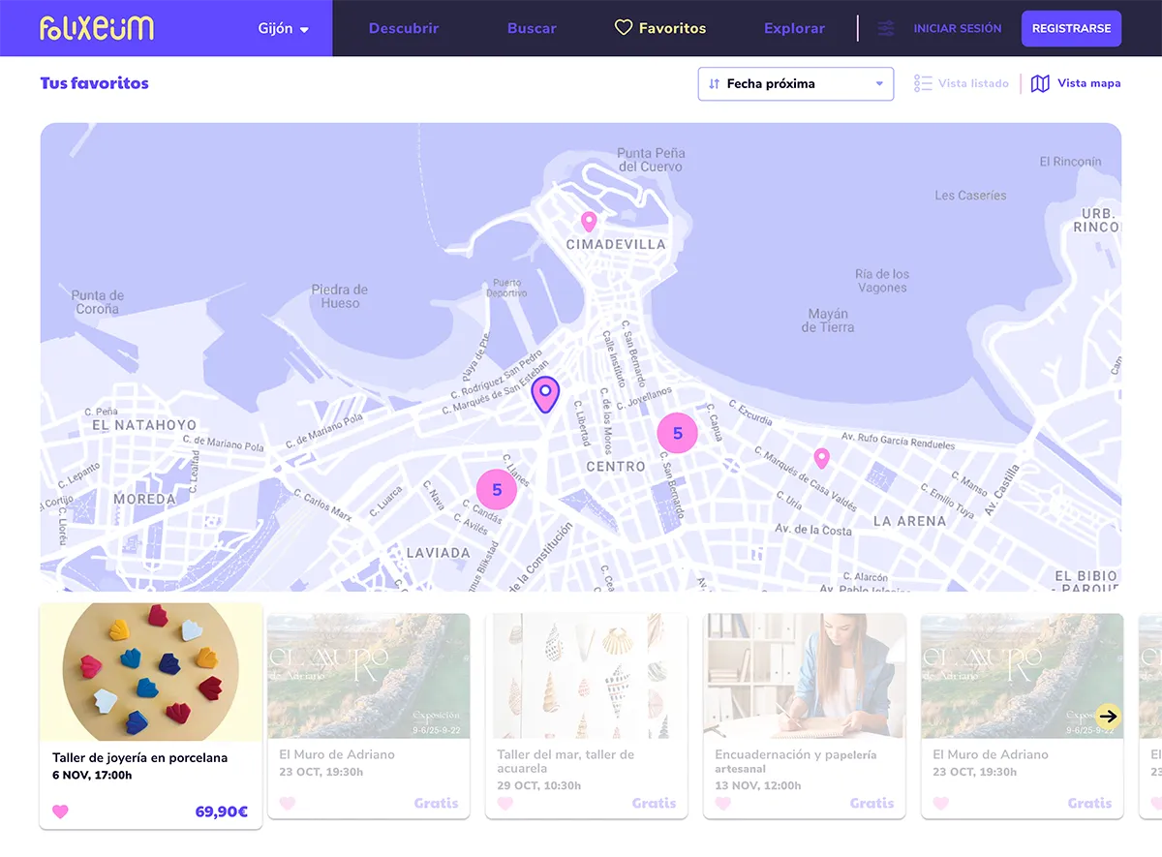The image size is (1162, 857).
Task: Click the Iniciar sesión link
Action: [x=957, y=29]
